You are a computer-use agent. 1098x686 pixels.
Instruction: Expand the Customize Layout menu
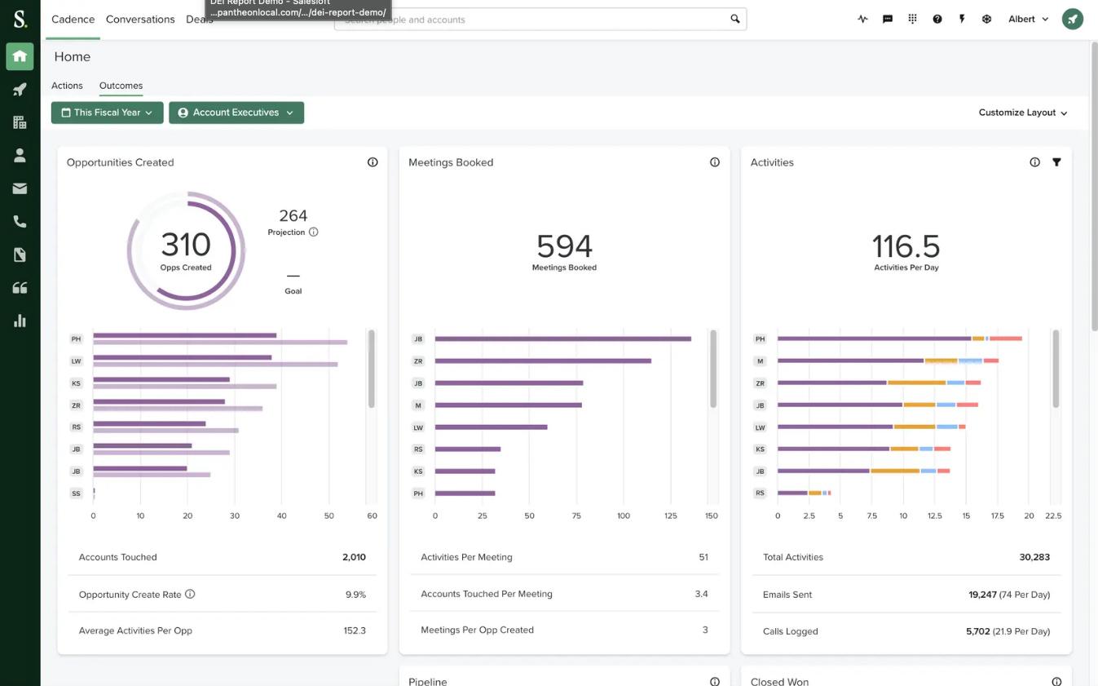1023,113
